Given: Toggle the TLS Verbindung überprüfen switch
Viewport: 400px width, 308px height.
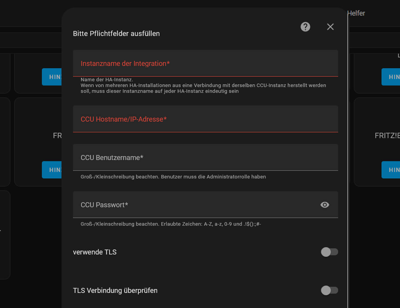Looking at the screenshot, I should coord(329,290).
